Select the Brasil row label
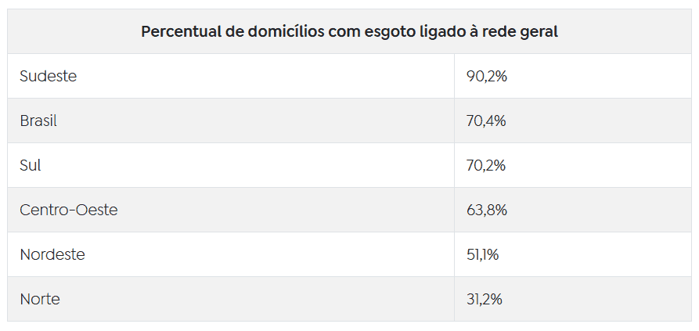699x331 pixels. pyautogui.click(x=38, y=121)
